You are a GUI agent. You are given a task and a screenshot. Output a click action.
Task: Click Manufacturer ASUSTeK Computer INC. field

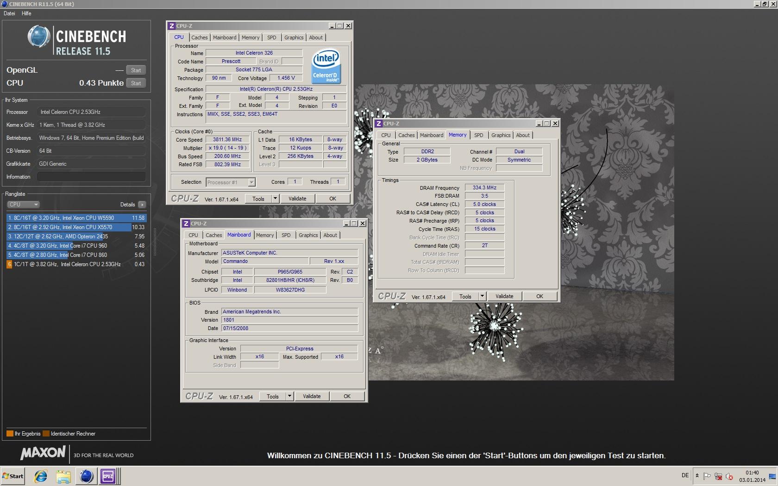tap(289, 253)
